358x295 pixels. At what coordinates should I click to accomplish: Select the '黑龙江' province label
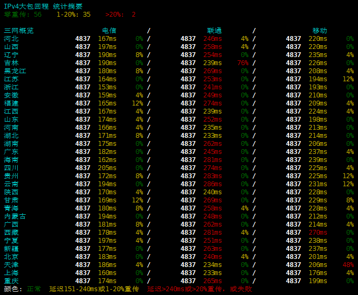coord(15,71)
